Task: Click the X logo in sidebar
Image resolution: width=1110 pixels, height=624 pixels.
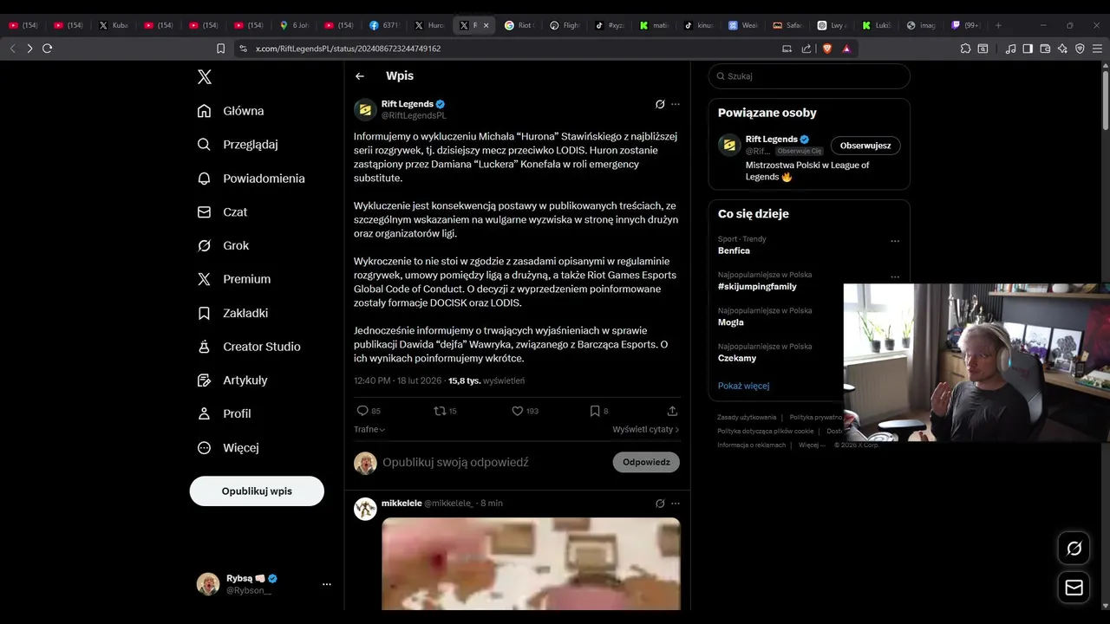Action: (205, 77)
